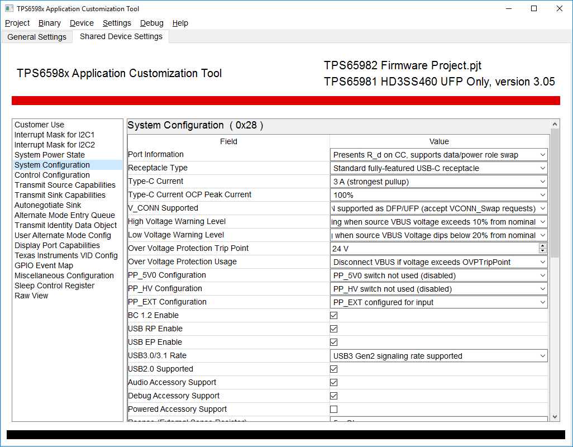Open the Help menu
Viewport: 573px width, 447px height.
click(180, 23)
